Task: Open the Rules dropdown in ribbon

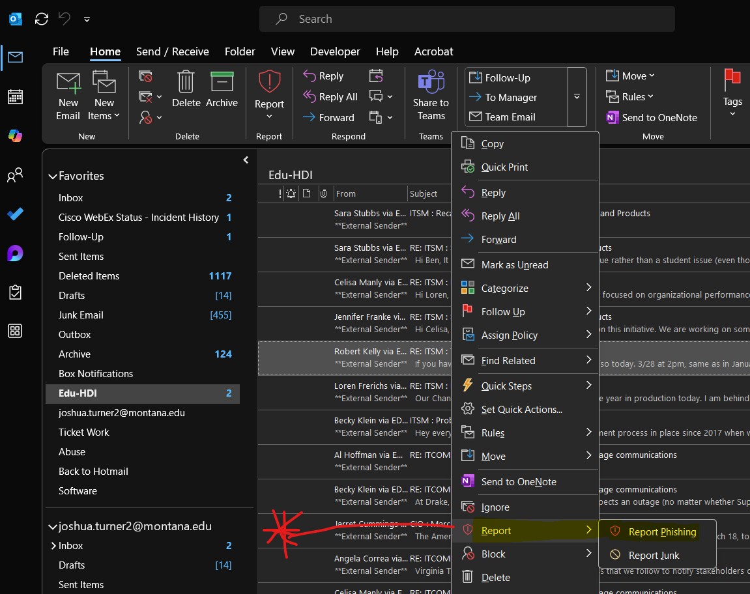Action: [x=629, y=96]
